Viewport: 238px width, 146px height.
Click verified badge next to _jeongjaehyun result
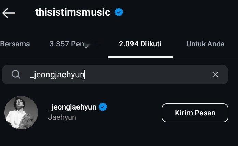point(103,107)
